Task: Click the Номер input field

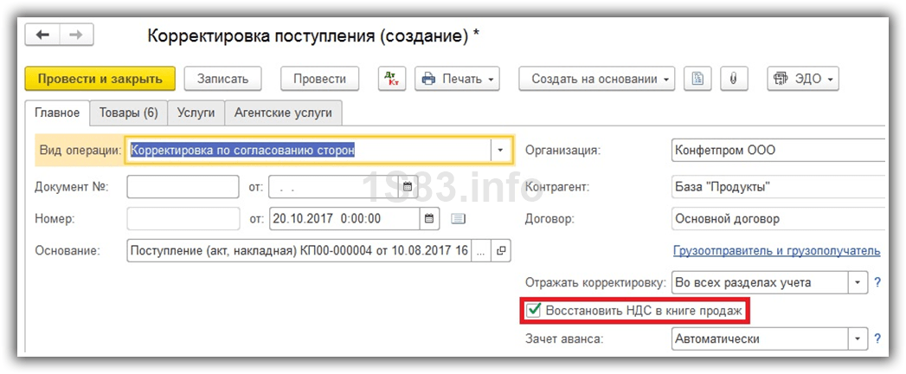Action: coord(183,218)
